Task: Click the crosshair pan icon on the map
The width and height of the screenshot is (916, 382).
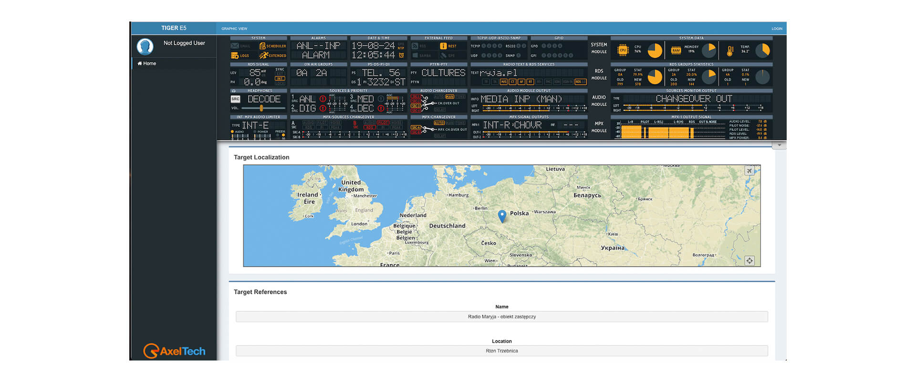Action: [749, 261]
